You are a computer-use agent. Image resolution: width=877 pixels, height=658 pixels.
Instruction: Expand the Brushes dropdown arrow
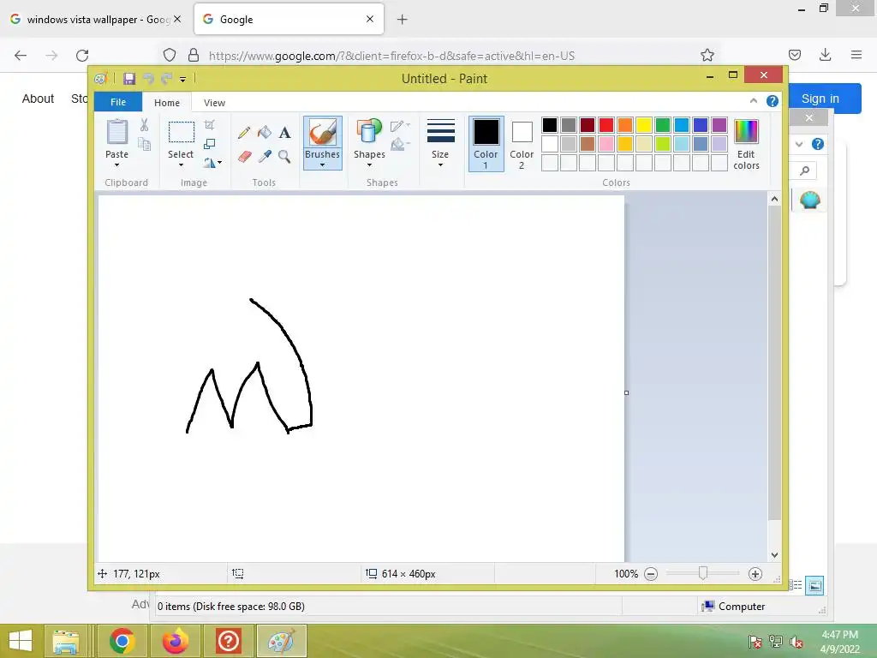point(323,165)
